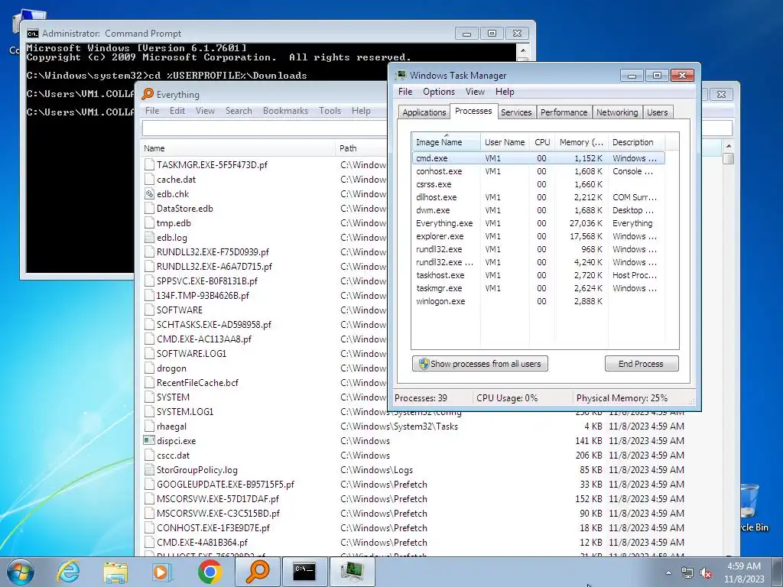
Task: Sort processes by Memory column
Action: [x=581, y=141]
